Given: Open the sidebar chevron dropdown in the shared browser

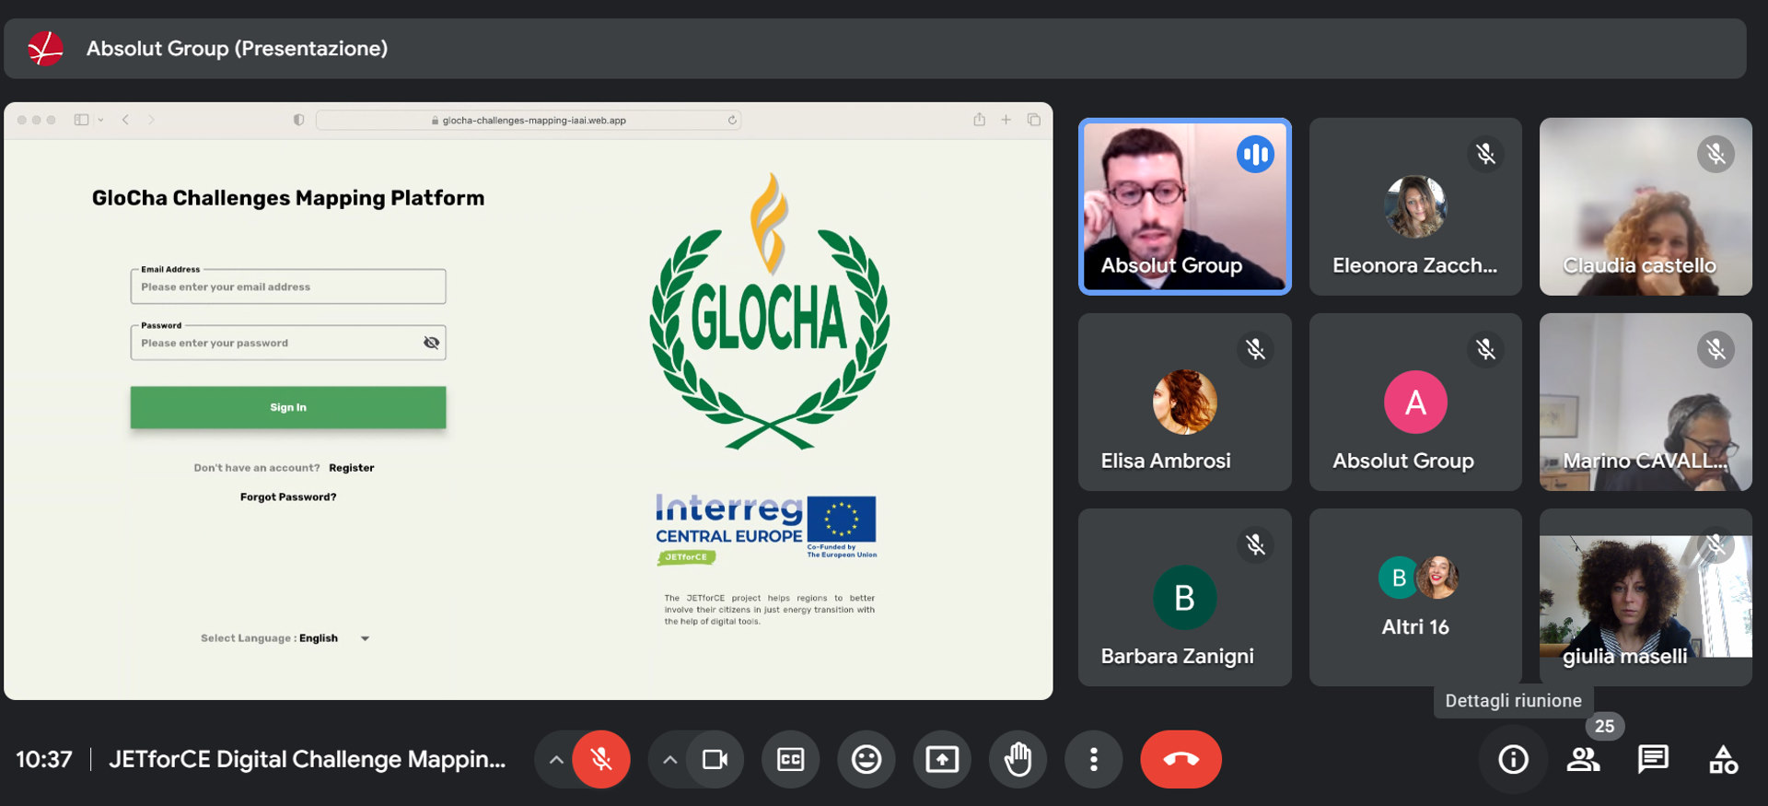Looking at the screenshot, I should tap(100, 120).
